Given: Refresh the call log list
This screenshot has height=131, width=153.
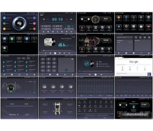Looking at the screenshot, I should click(33, 58).
